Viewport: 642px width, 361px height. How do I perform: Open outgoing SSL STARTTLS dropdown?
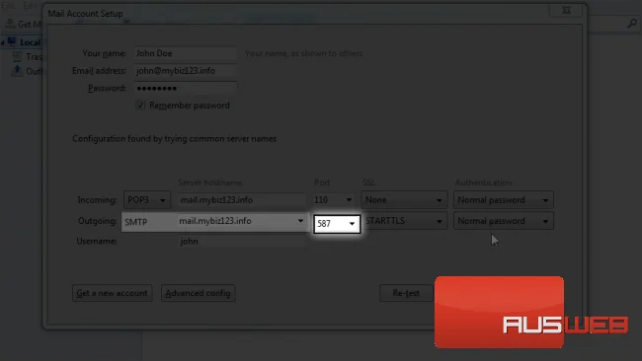pyautogui.click(x=404, y=221)
